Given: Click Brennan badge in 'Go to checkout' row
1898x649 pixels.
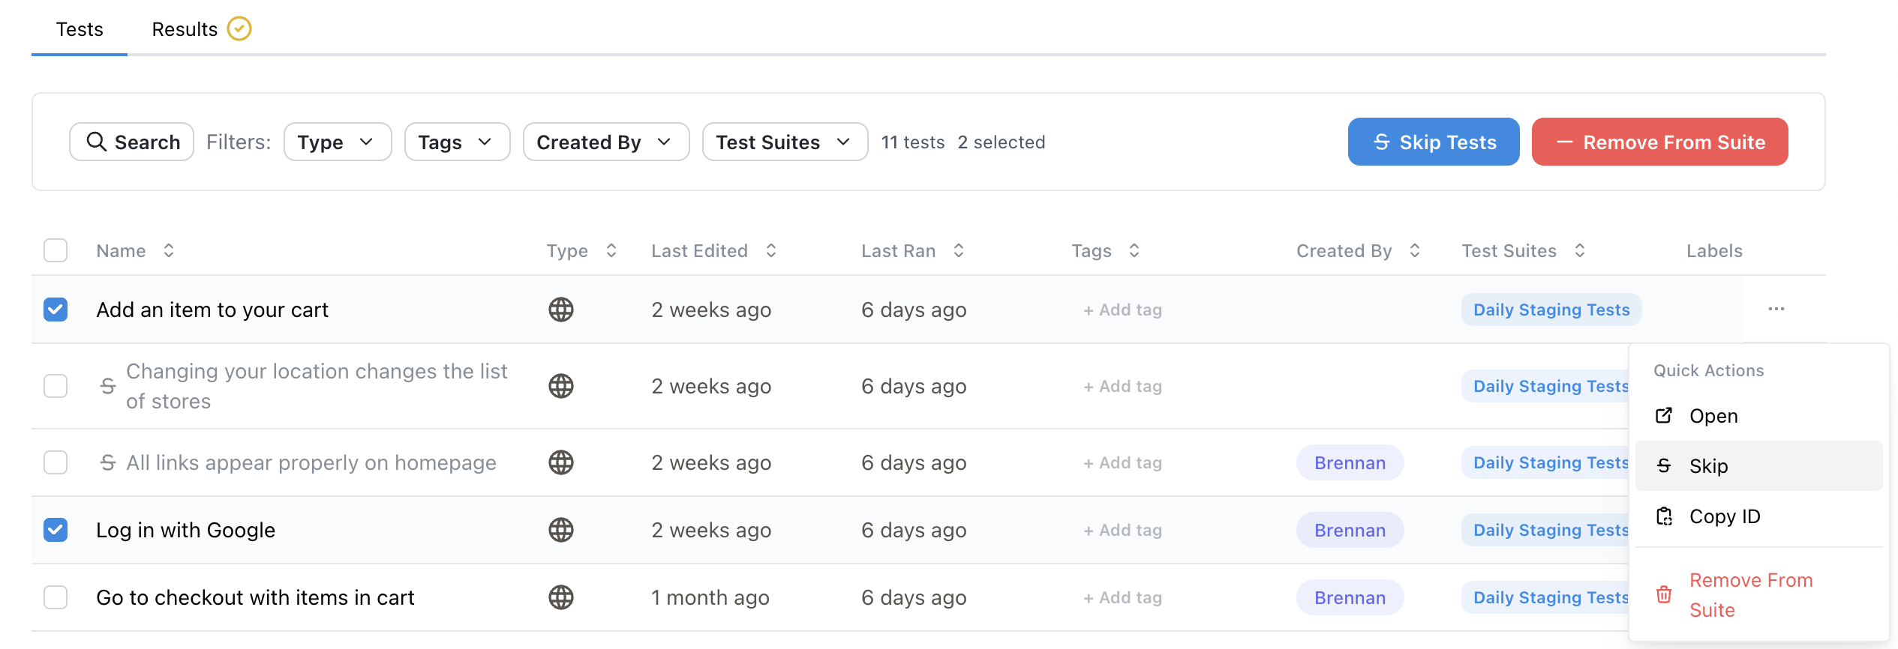Looking at the screenshot, I should click(1350, 597).
